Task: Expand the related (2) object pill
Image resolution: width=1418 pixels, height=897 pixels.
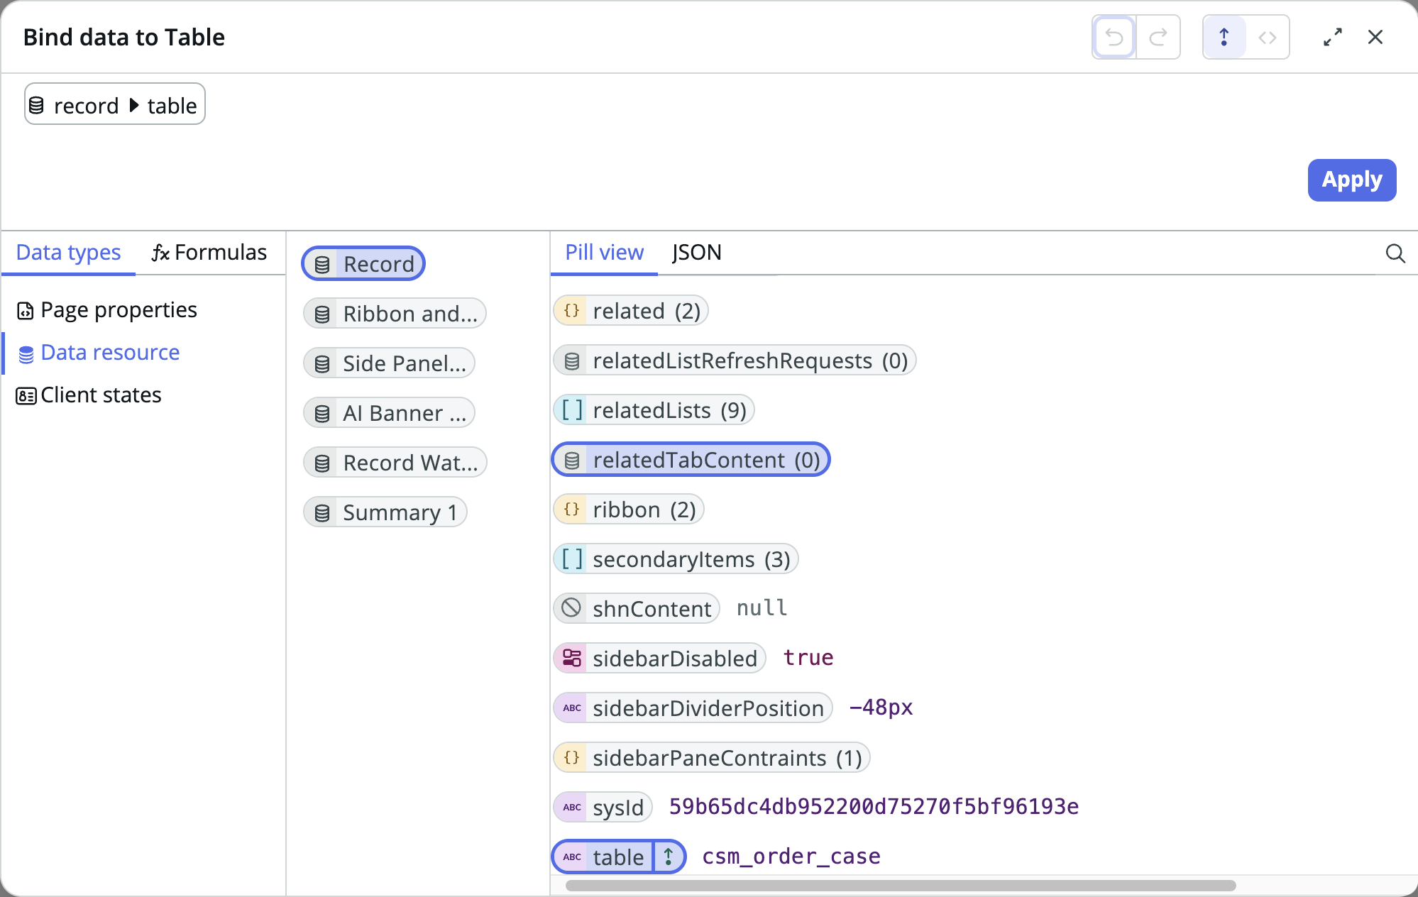Action: click(631, 311)
